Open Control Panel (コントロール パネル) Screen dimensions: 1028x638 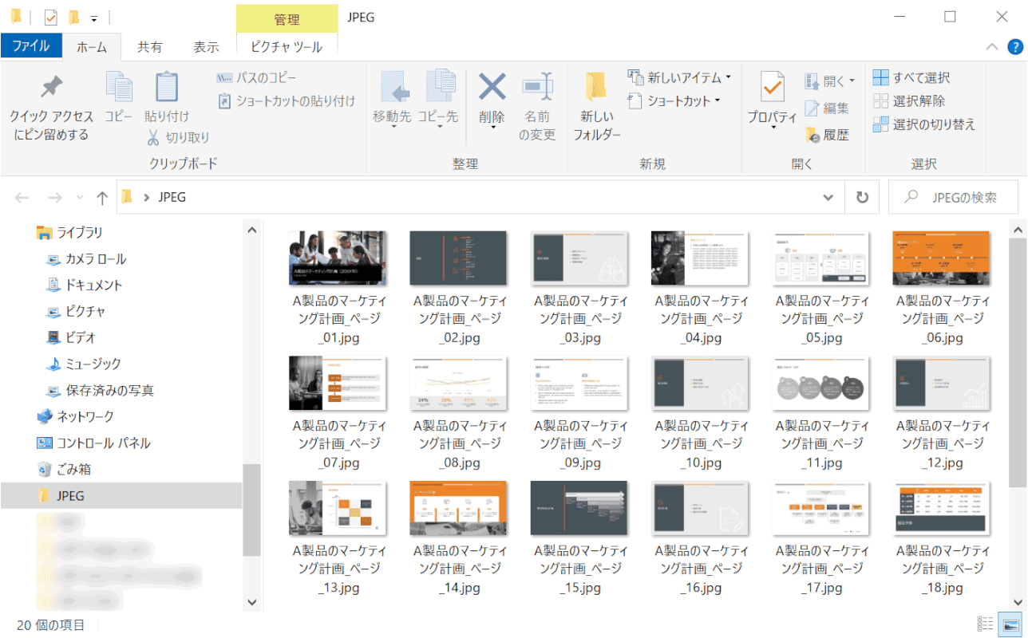pos(93,443)
